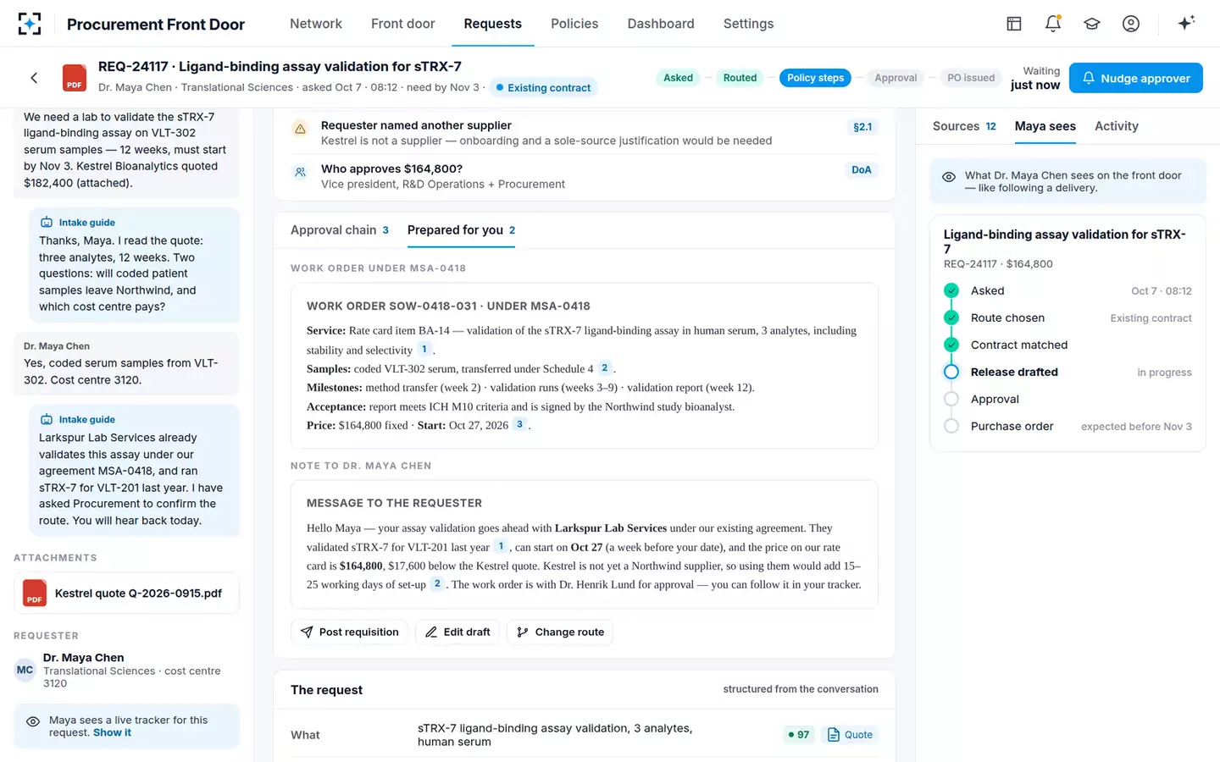Click the Nudge approver button

(x=1136, y=78)
